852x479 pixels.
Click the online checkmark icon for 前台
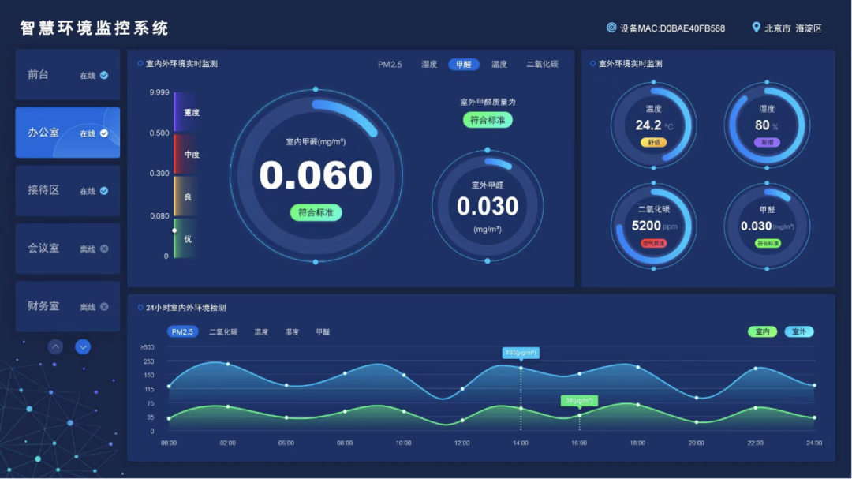pyautogui.click(x=104, y=76)
